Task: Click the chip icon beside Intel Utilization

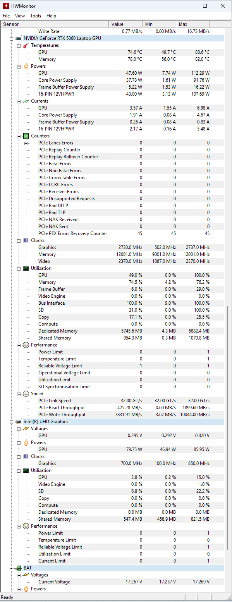Action: point(26,470)
